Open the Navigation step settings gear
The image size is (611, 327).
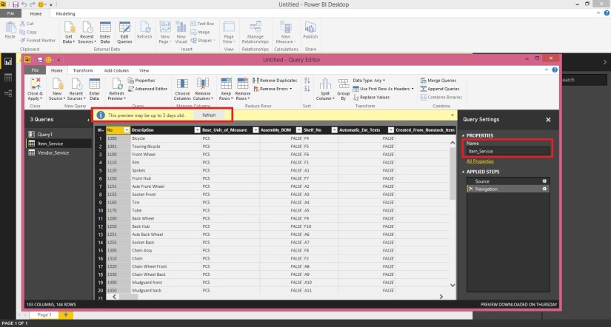[544, 189]
